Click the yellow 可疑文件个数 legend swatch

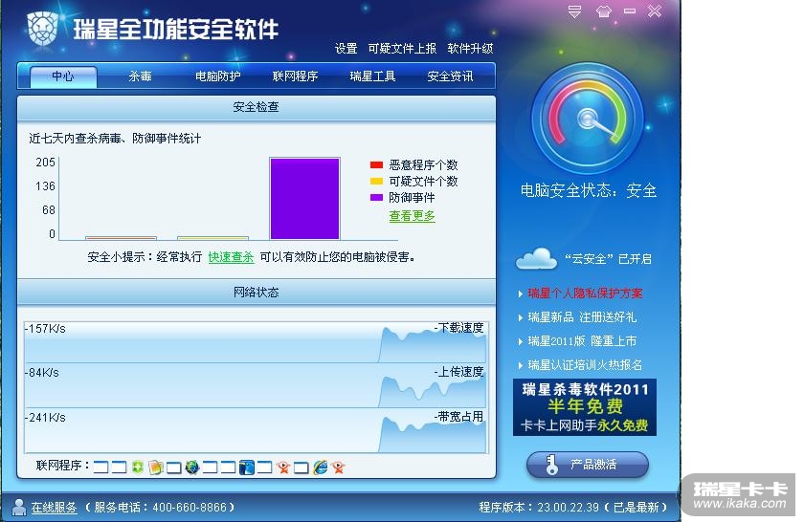tap(376, 182)
